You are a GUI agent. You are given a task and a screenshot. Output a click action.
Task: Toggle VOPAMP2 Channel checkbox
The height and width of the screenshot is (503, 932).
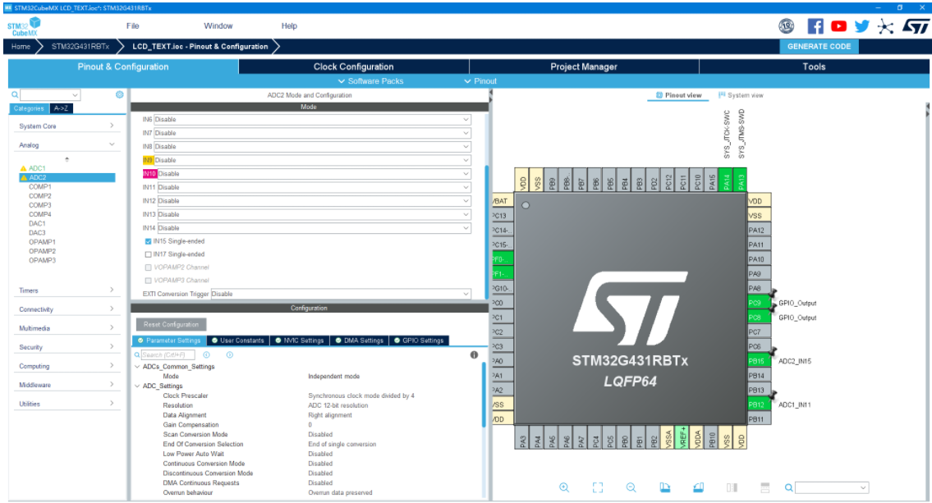coord(148,268)
